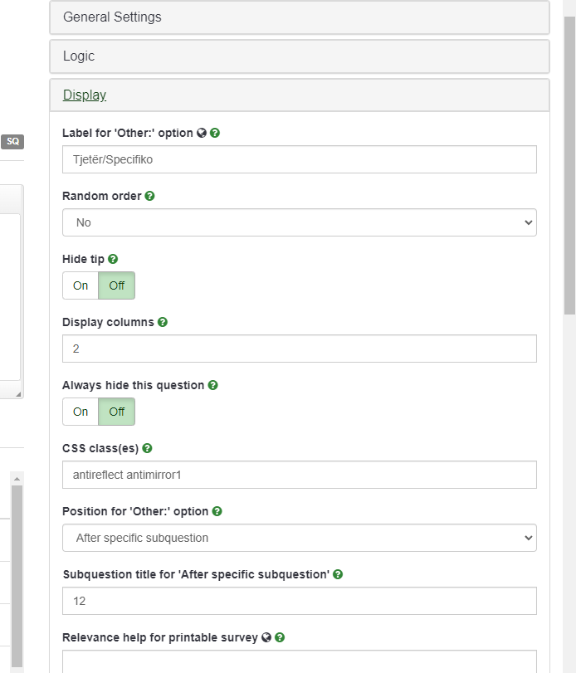This screenshot has width=576, height=673.
Task: Click help icon for Position for 'Other:' option
Action: 217,512
